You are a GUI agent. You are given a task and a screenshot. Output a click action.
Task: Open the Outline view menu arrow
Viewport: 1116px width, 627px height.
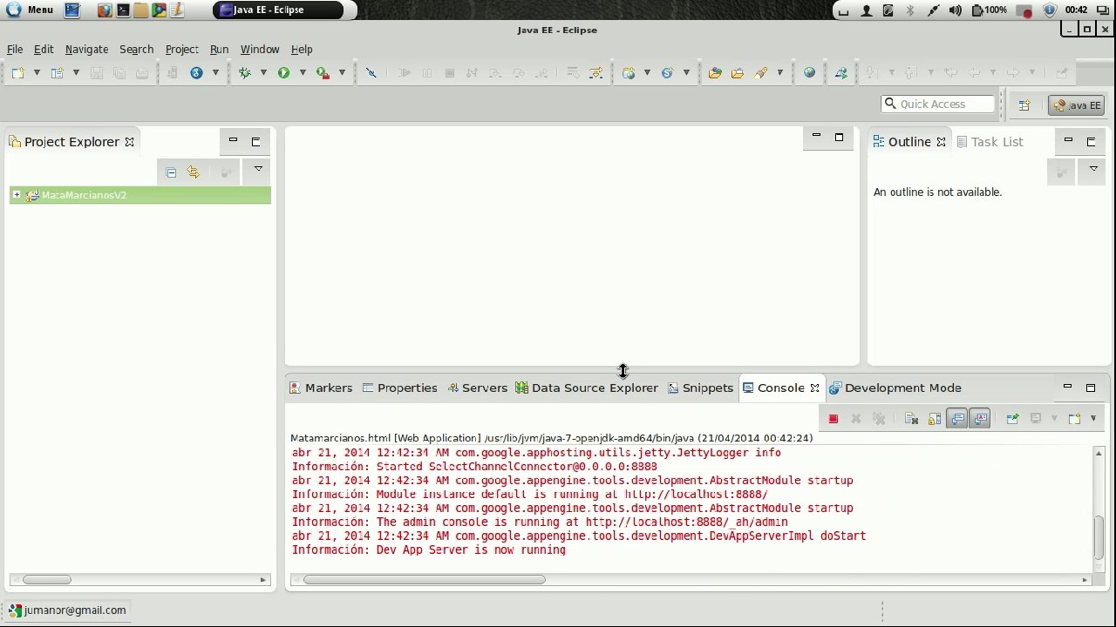(1093, 169)
